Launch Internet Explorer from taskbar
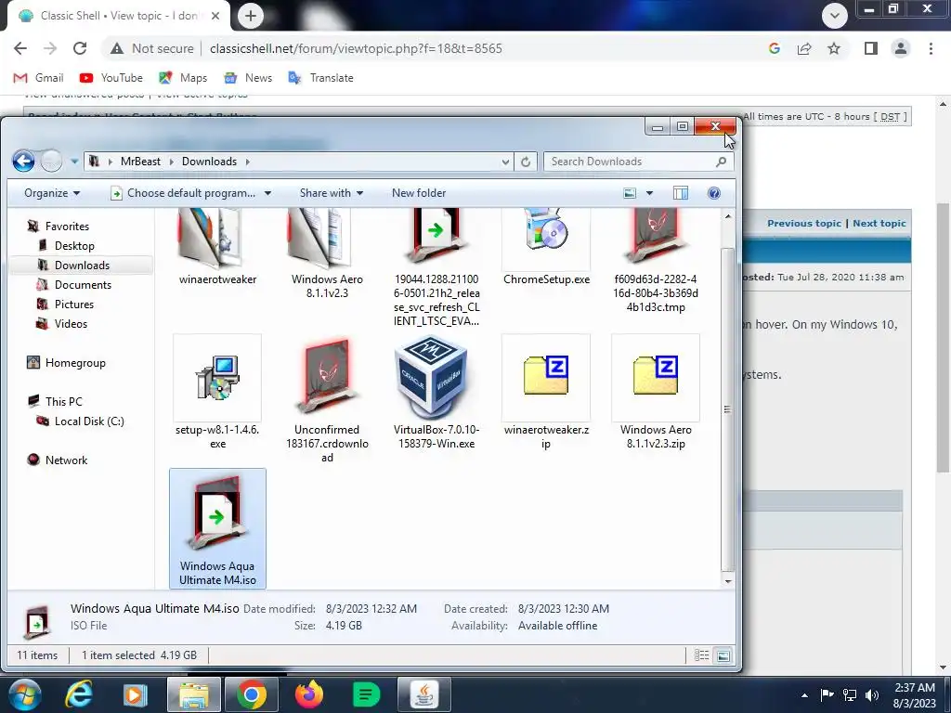Viewport: 951px width, 713px height. (79, 694)
